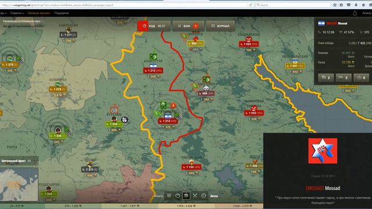Open the Бои battles button

[188, 26]
